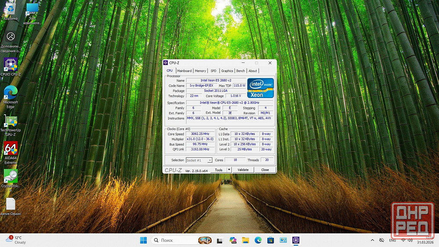Open the Bench tab in CPU-Z

click(241, 71)
